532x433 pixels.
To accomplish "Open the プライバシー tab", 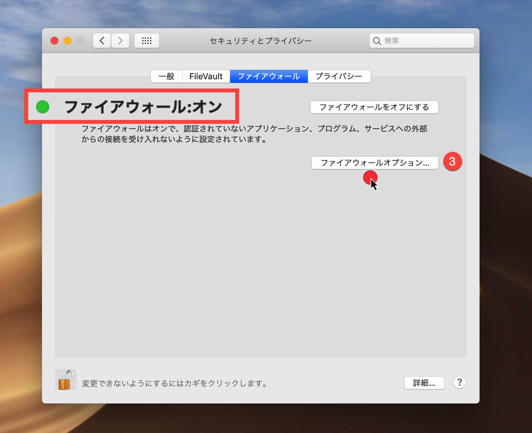I will [339, 76].
